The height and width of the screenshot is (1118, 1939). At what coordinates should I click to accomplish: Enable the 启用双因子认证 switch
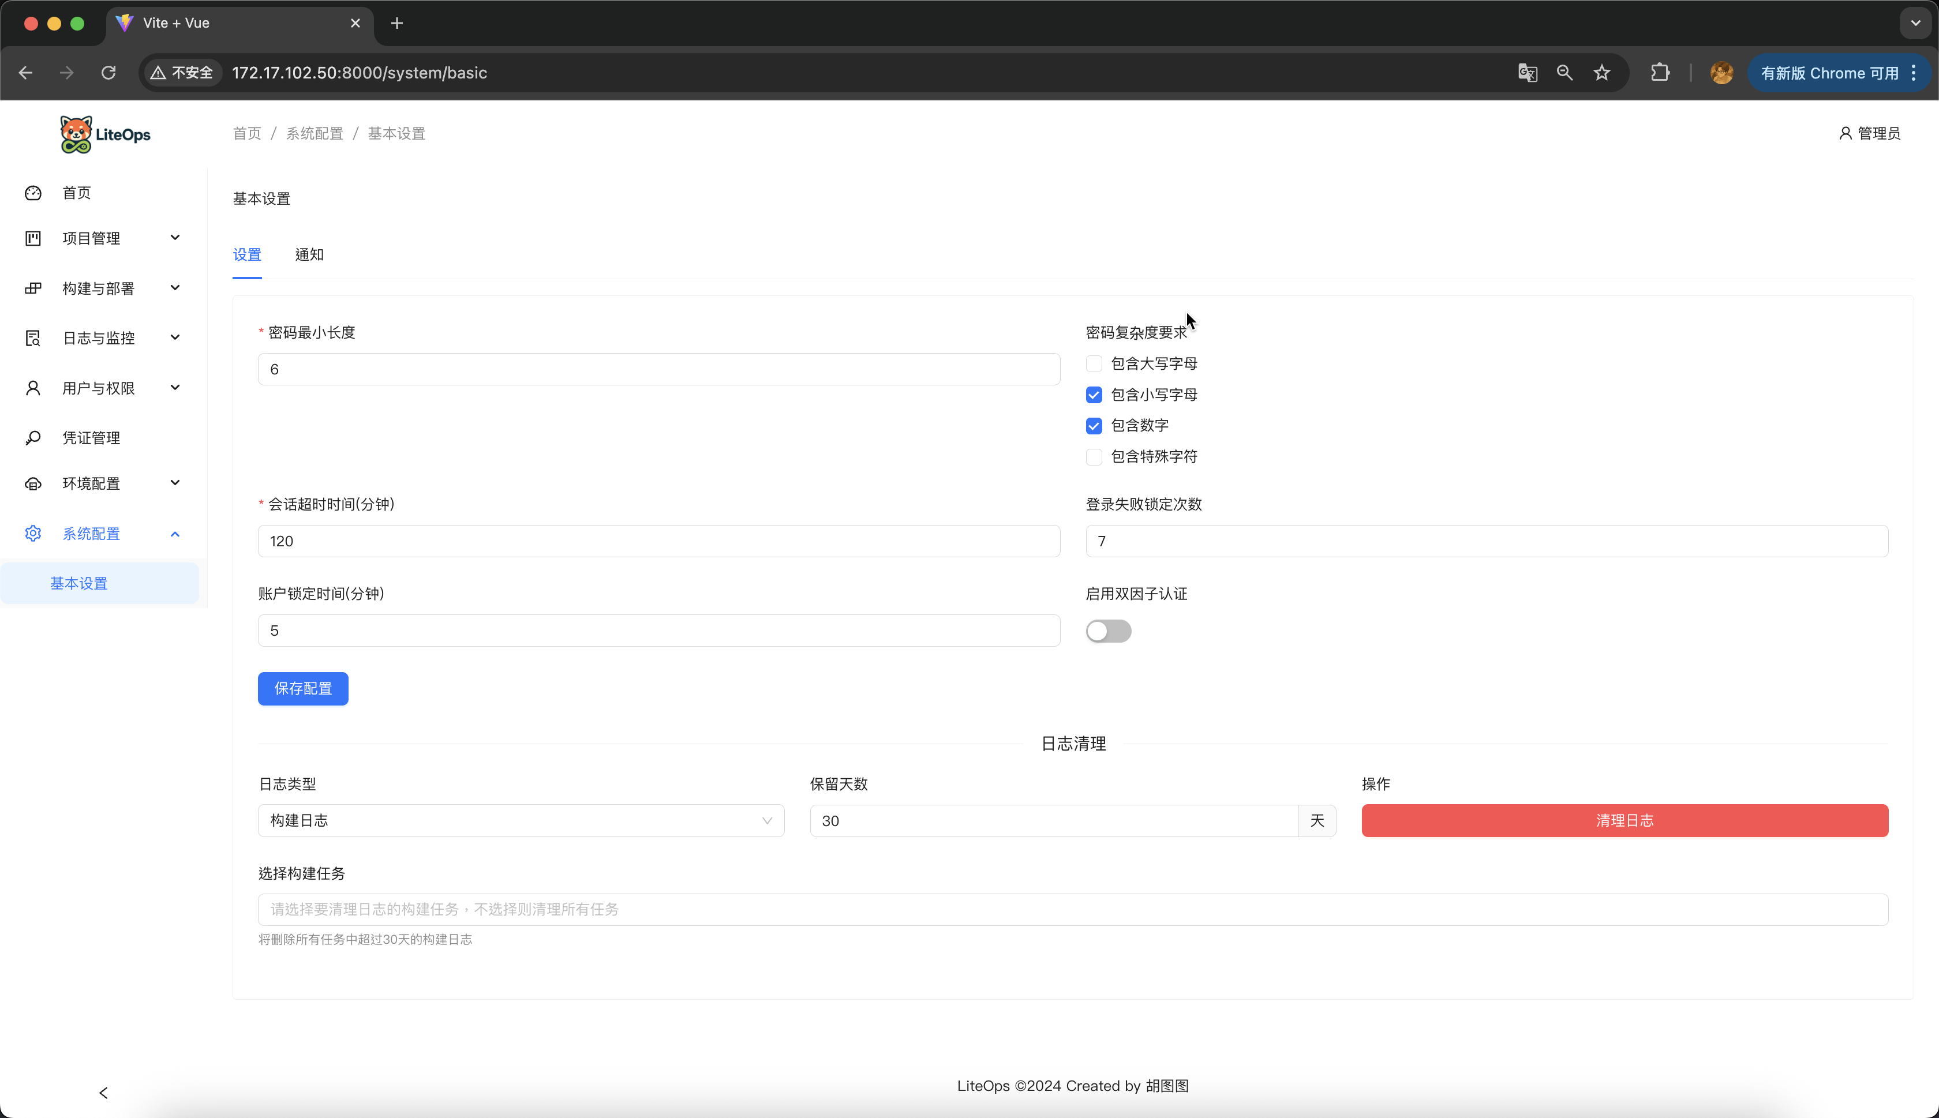point(1108,631)
